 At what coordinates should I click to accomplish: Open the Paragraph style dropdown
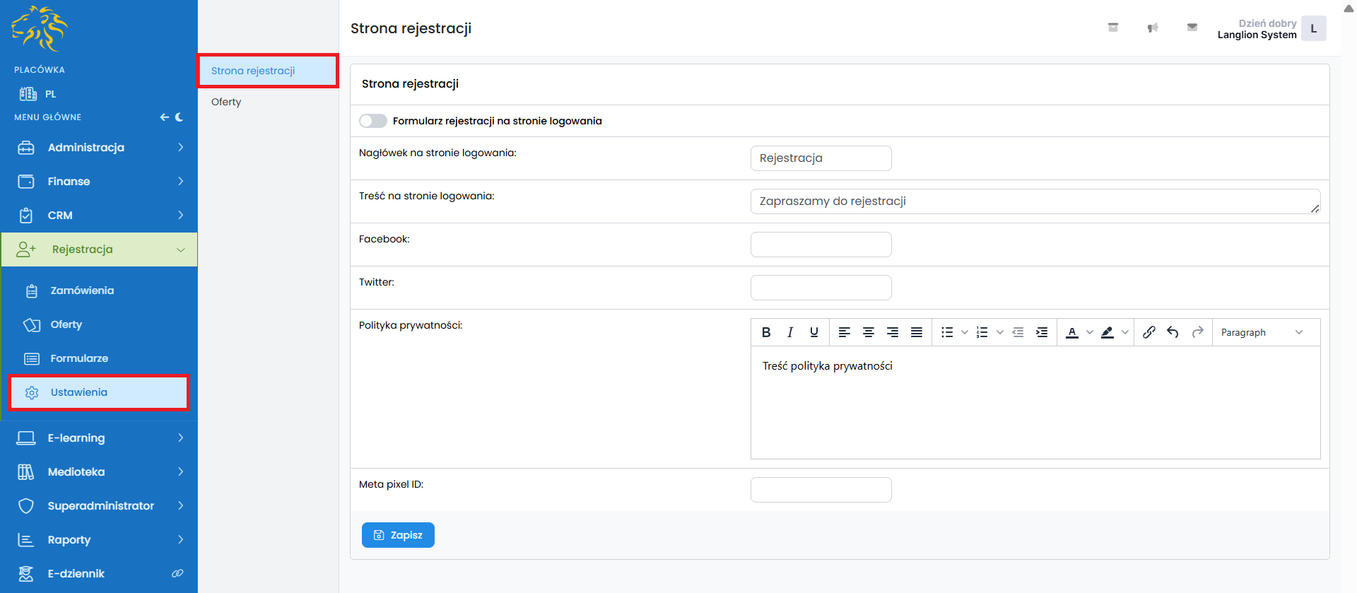point(1262,332)
